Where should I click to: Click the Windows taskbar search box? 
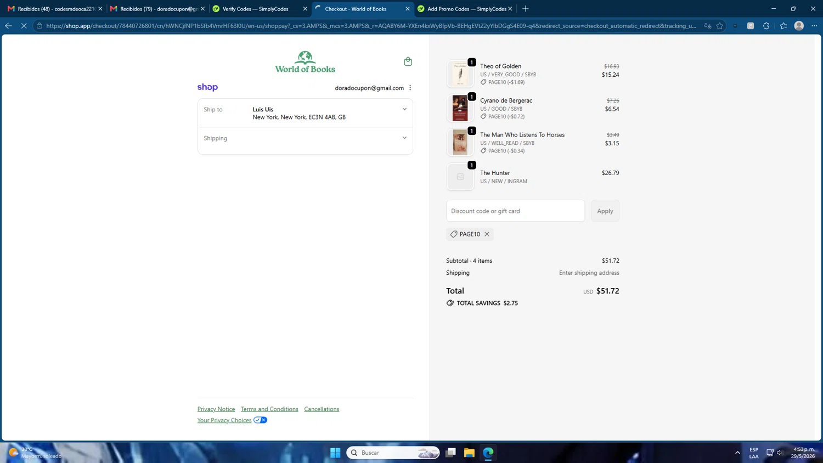point(393,453)
